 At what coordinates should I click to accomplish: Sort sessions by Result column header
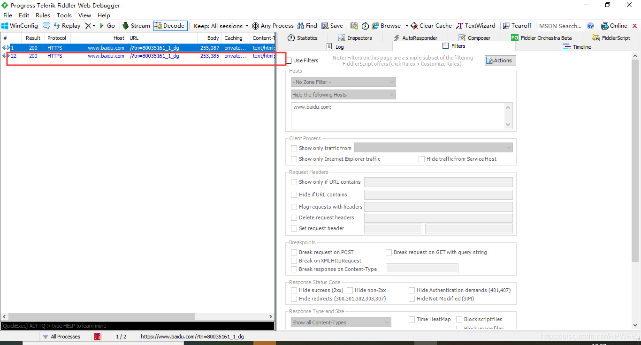pos(33,38)
